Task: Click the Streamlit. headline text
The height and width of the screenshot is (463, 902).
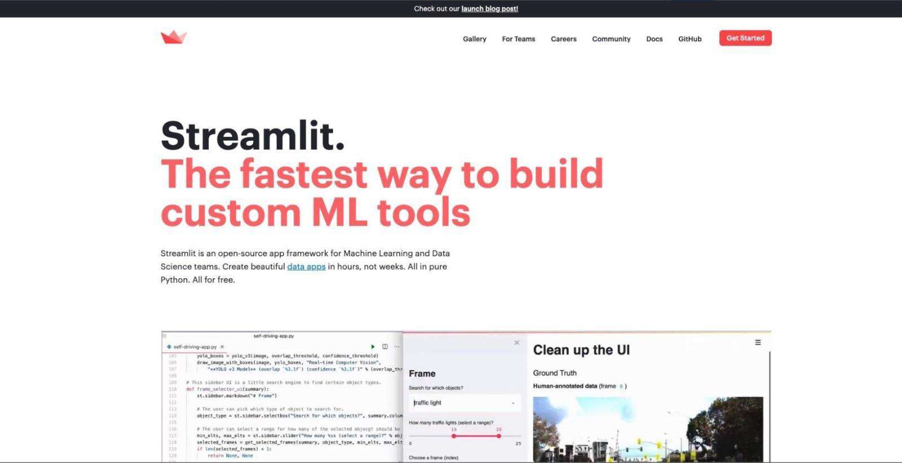Action: pos(253,136)
